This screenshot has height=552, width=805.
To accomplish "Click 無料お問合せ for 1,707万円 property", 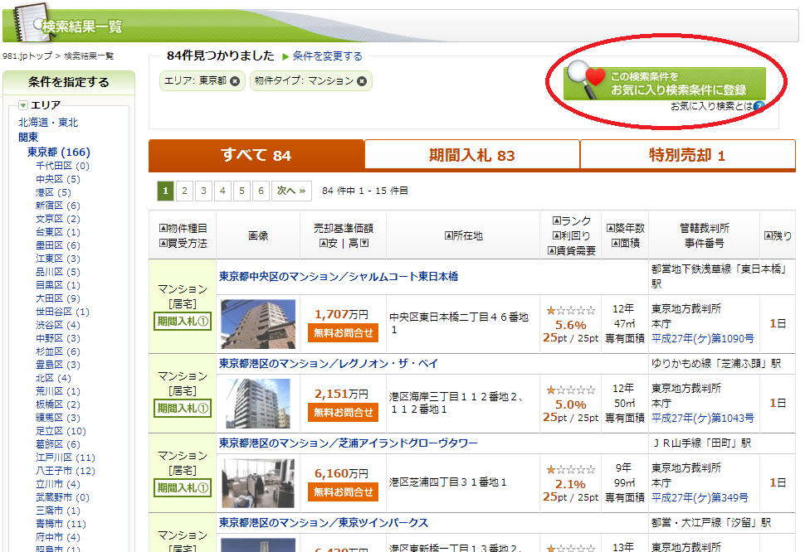I will pos(343,333).
